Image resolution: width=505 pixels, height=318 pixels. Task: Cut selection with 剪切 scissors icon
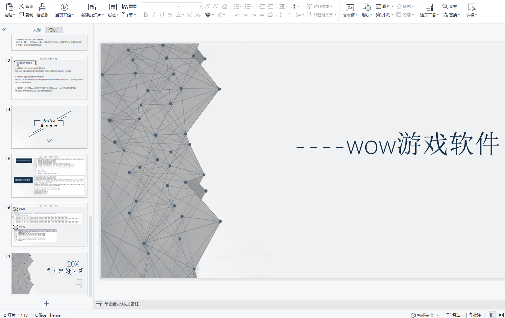coord(21,6)
